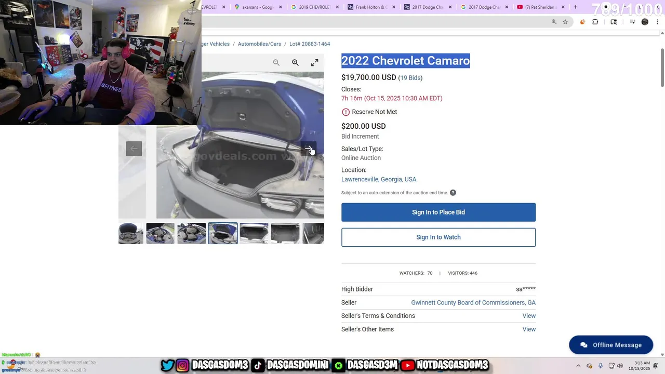665x374 pixels.
Task: Open the Chrome three-dot menu
Action: (x=658, y=22)
